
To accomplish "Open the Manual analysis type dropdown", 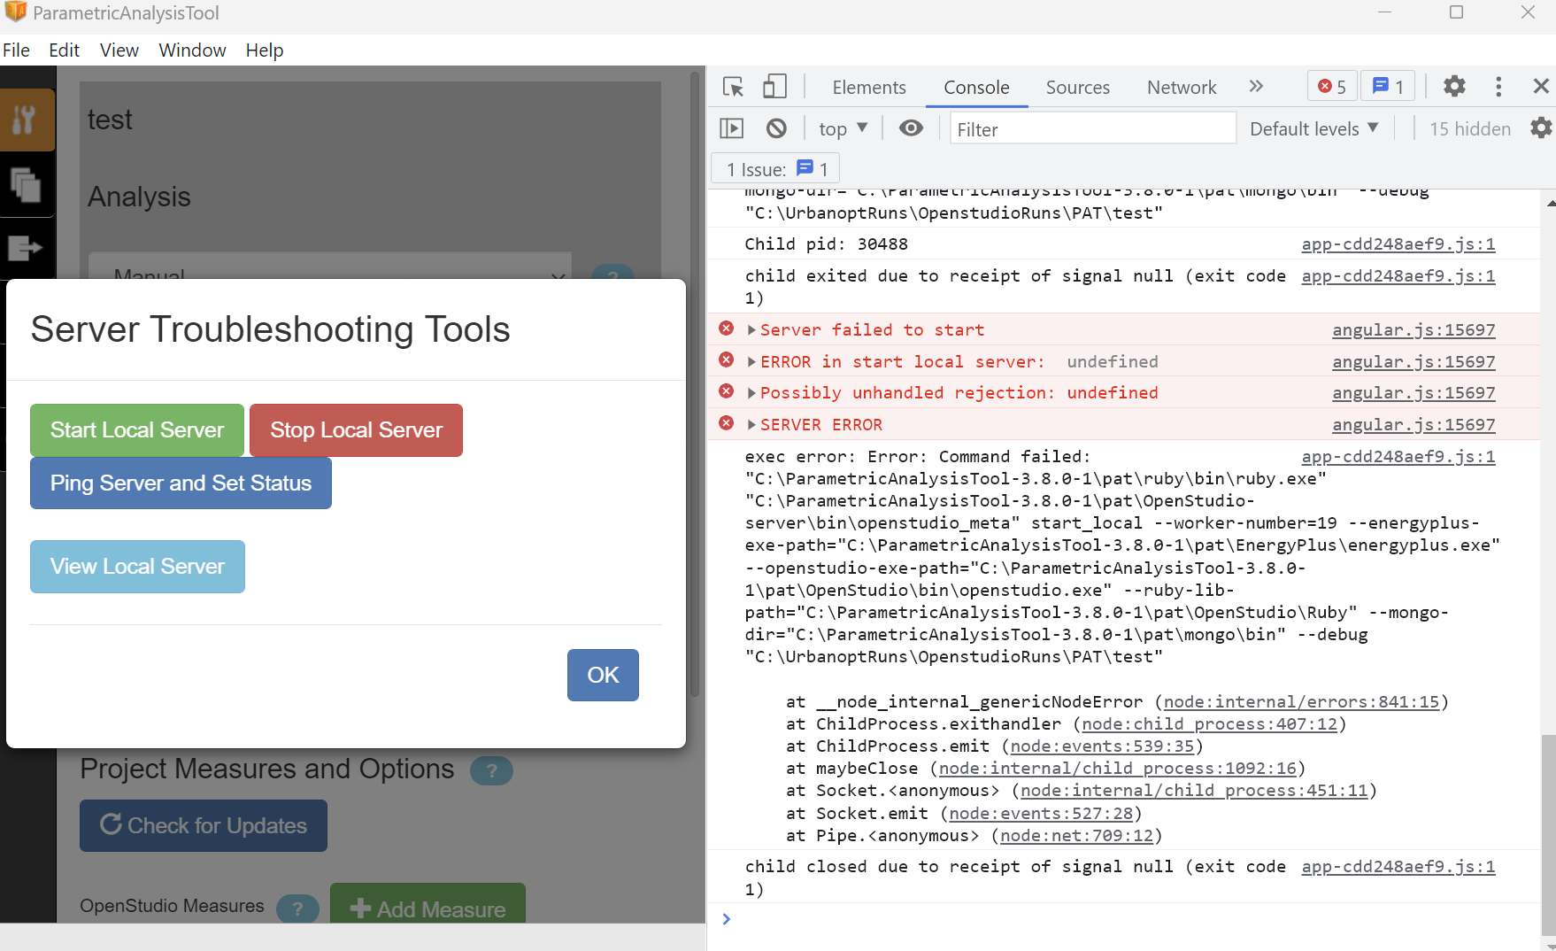I will 330,267.
